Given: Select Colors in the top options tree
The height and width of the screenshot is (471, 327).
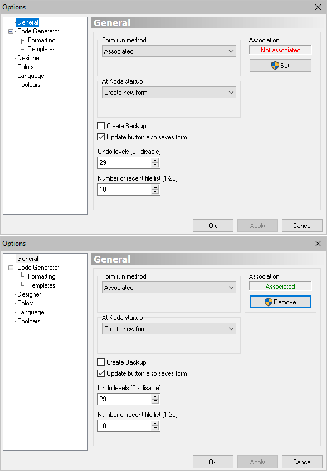Looking at the screenshot, I should [26, 67].
